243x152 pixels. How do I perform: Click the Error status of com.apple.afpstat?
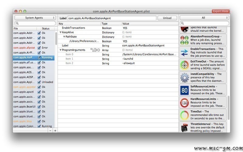45,48
